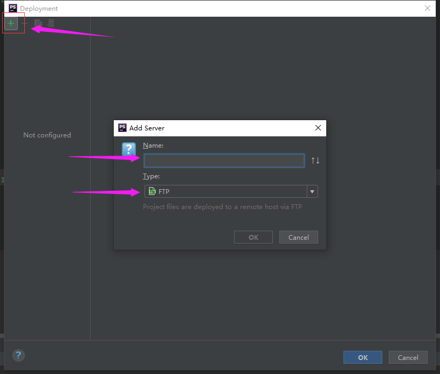440x374 pixels.
Task: Click the green FTP icon in Type box
Action: 152,191
